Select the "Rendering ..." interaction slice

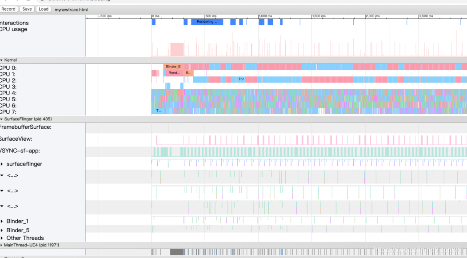tap(207, 22)
